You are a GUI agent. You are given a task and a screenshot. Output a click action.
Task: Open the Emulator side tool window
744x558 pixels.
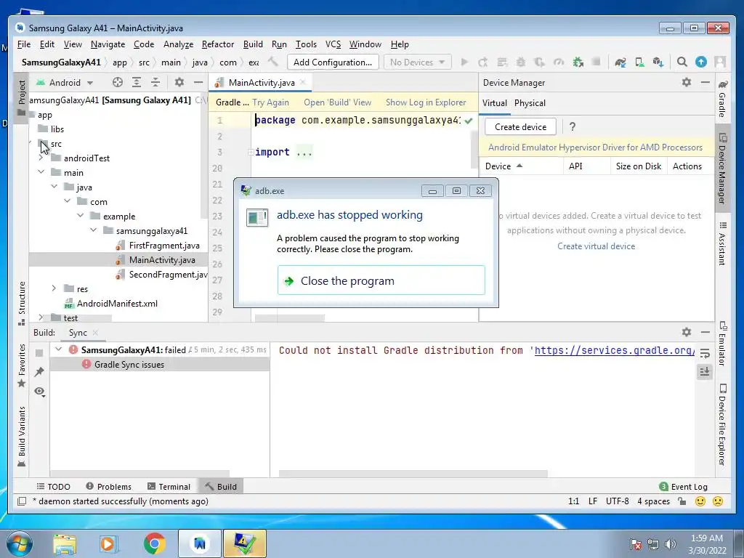point(722,344)
